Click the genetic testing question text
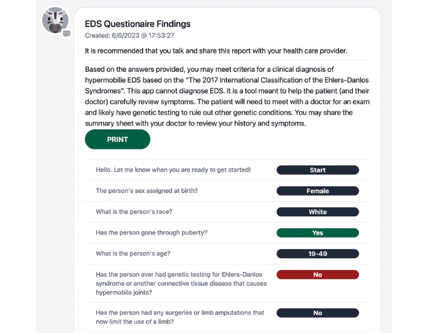Viewport: 428px width, 333px height. click(181, 283)
